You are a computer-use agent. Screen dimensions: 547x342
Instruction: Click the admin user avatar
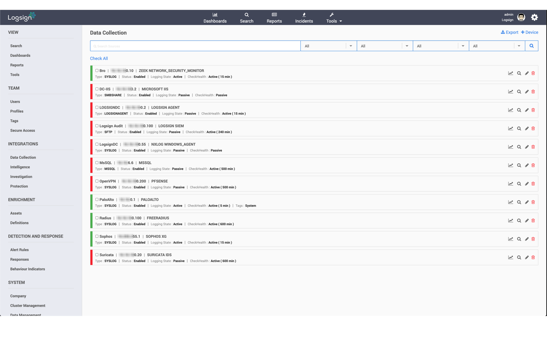pyautogui.click(x=521, y=17)
